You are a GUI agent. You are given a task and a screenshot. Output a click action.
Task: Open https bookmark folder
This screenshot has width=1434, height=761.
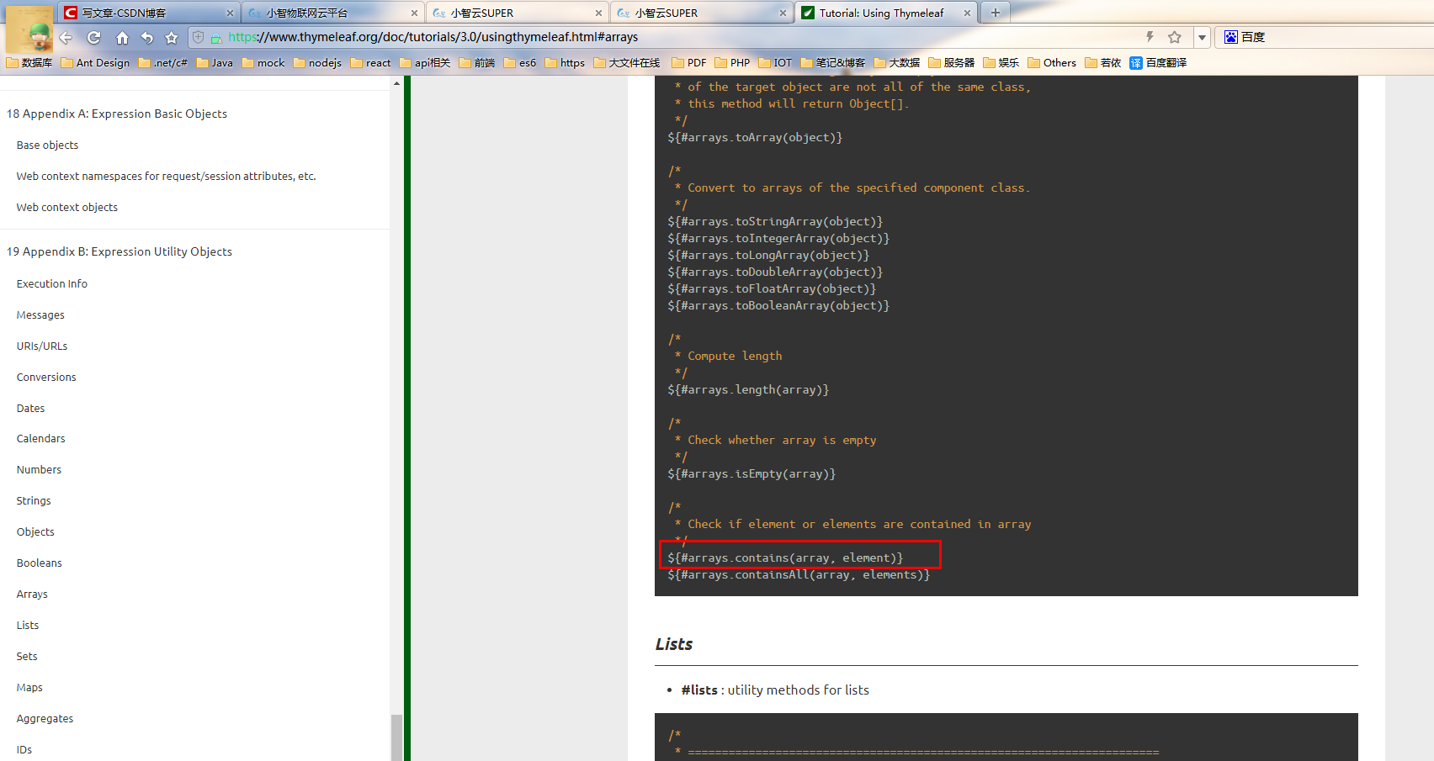click(x=565, y=62)
